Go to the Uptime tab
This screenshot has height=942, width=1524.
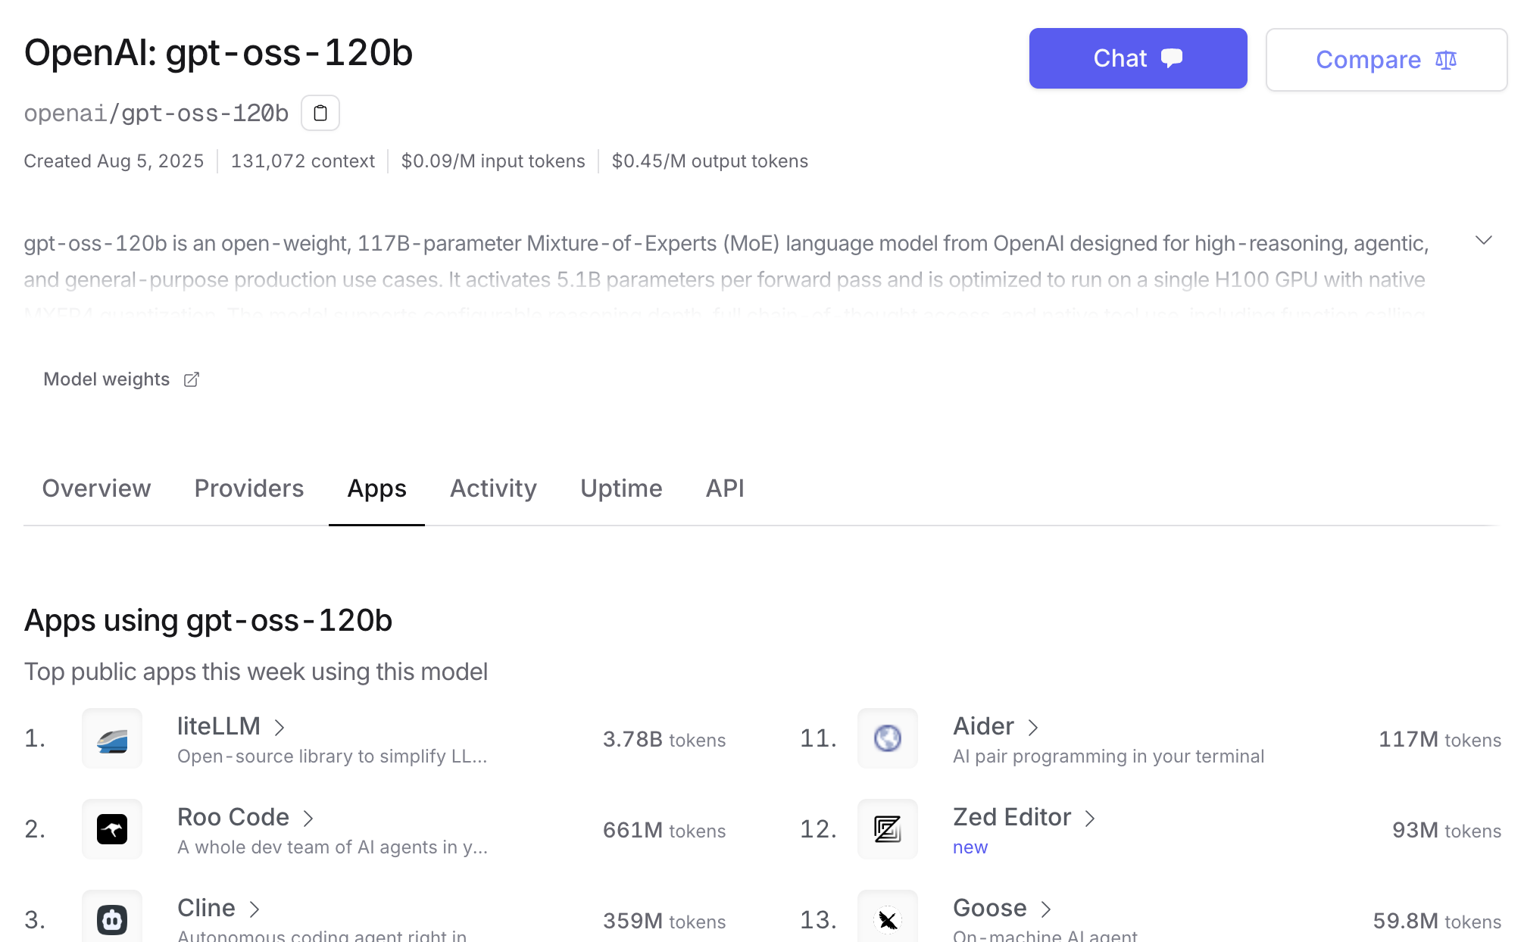(x=621, y=488)
